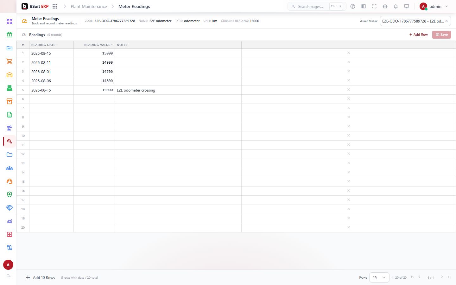This screenshot has width=456, height=285.
Task: Open the robotic arm manufacturing module
Action: coord(9,128)
